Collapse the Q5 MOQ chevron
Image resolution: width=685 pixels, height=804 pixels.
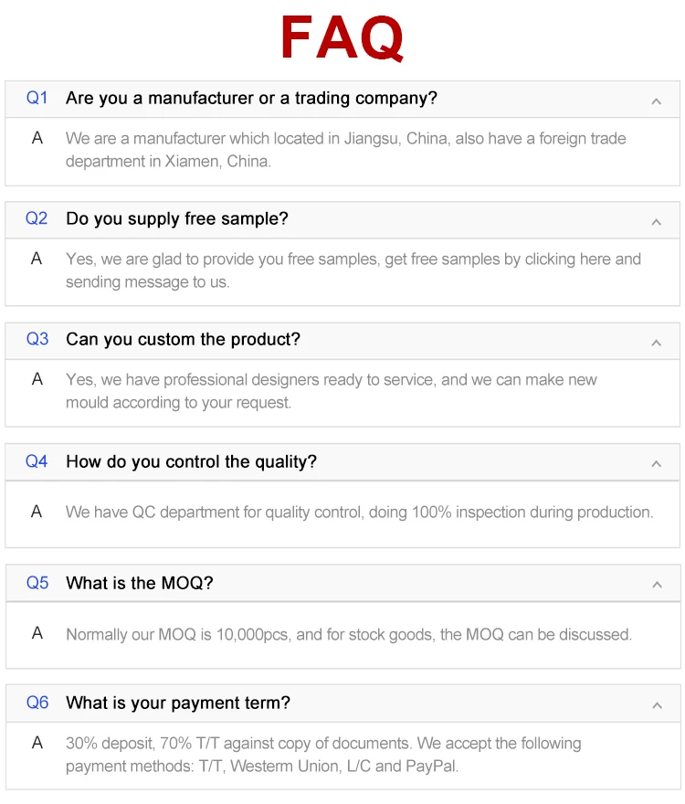656,585
